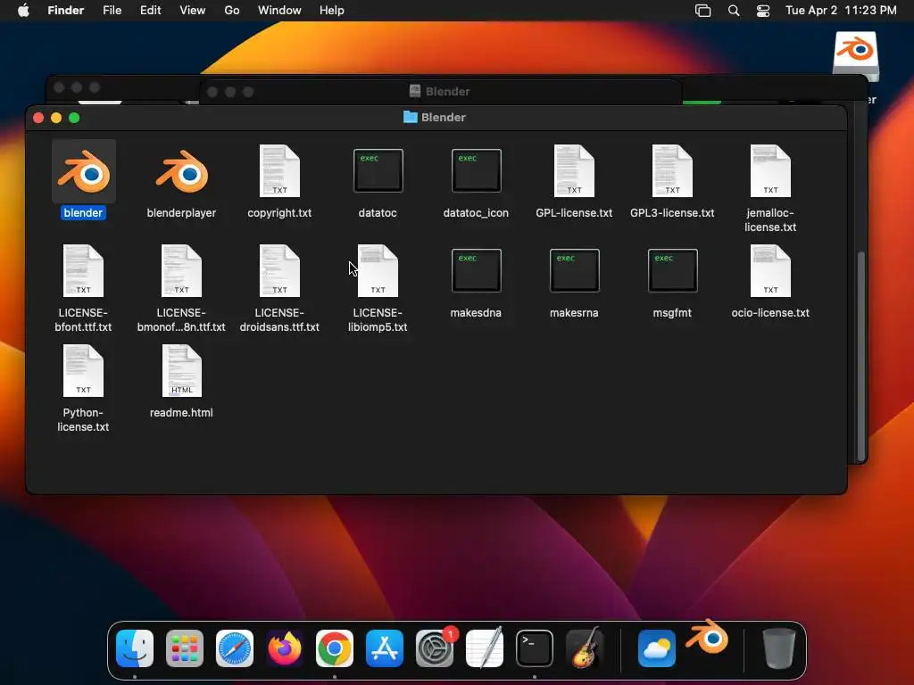Image resolution: width=914 pixels, height=685 pixels.
Task: Open Spotlight search in the menu bar
Action: [734, 11]
